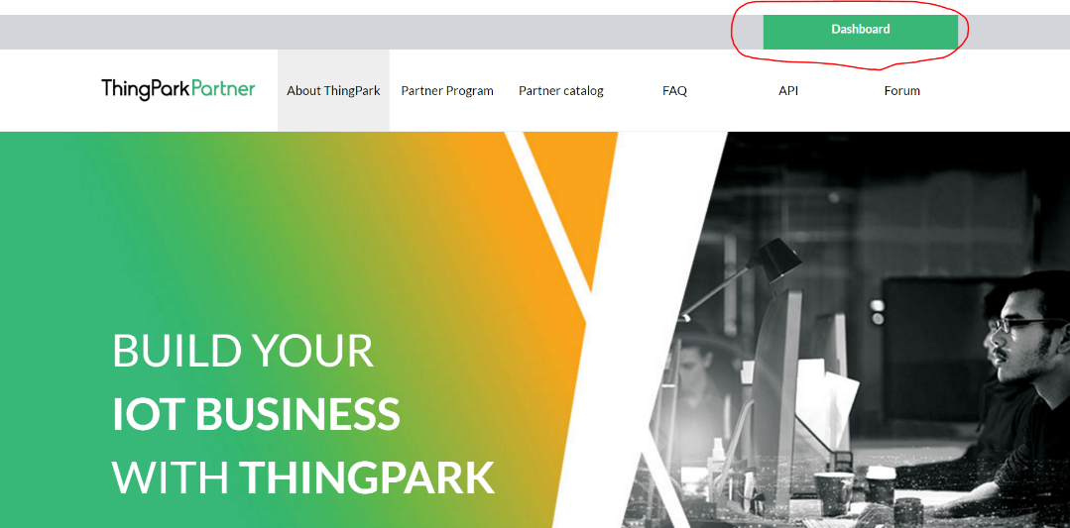
Task: Go to the Partner catalog page
Action: point(561,90)
